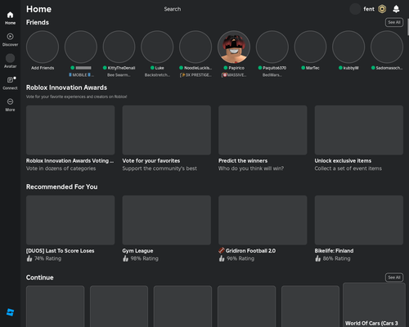The image size is (409, 327).
Task: Click the 96% Rating thumbs-up icon
Action: [x=222, y=258]
